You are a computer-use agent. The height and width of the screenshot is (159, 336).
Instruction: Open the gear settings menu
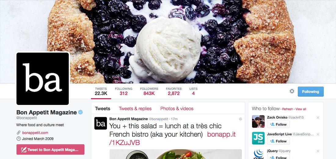tap(292, 91)
